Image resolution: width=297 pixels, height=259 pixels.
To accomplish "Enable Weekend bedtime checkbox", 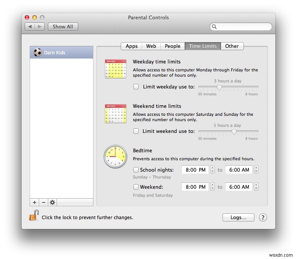I will 136,187.
